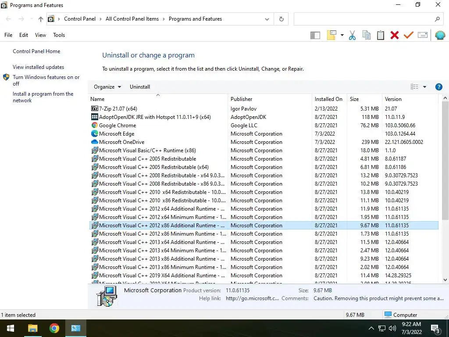Click the rename field toolbar icon
The height and width of the screenshot is (337, 449).
point(423,35)
